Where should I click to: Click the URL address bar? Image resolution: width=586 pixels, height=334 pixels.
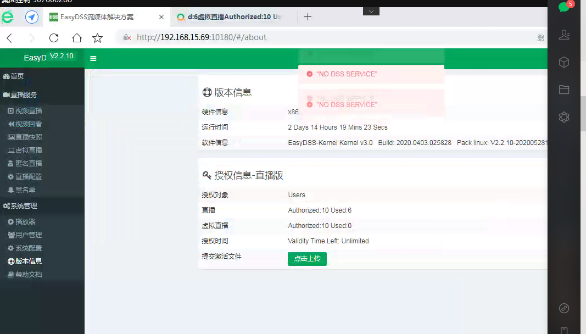[x=329, y=37]
